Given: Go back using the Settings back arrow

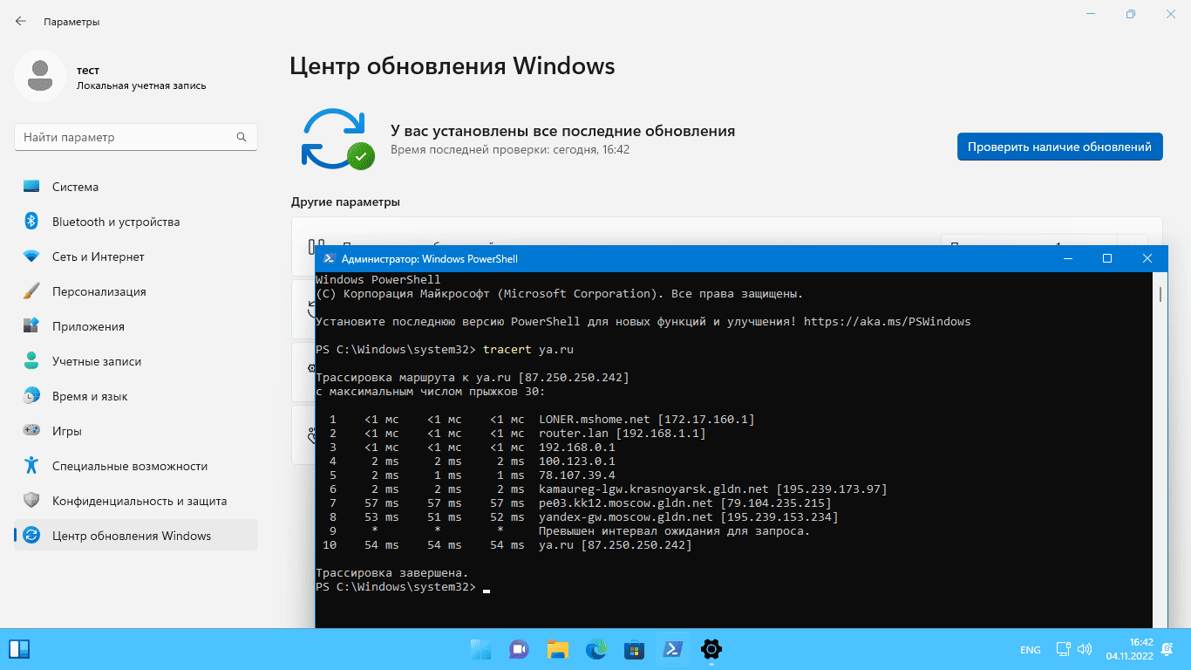Looking at the screenshot, I should tap(21, 21).
